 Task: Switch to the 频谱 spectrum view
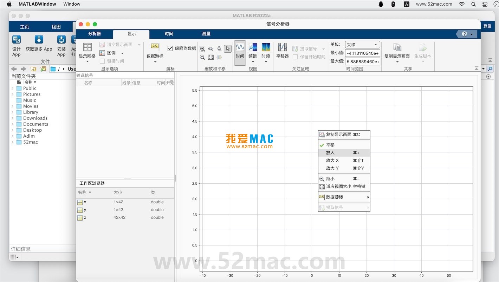click(253, 50)
